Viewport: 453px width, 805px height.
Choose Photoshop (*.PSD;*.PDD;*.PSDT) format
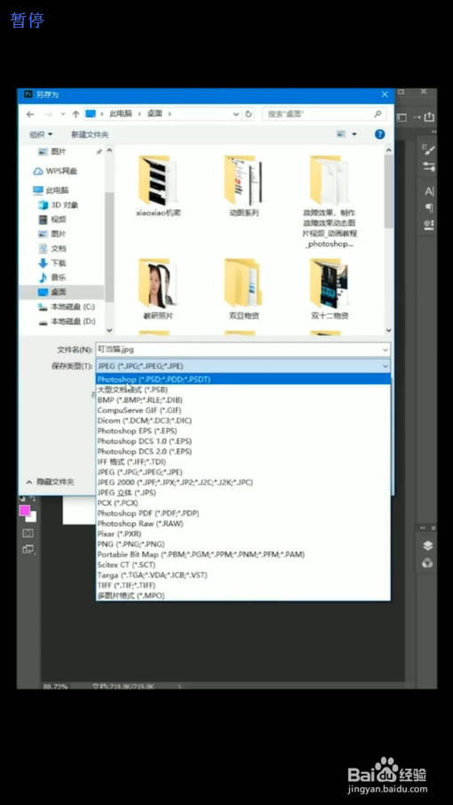tap(242, 380)
